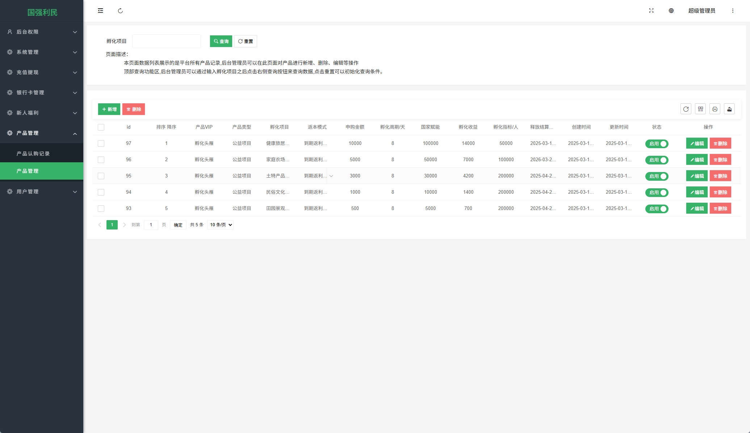
Task: Collapse the sidebar with the menu fold icon
Action: (x=100, y=11)
